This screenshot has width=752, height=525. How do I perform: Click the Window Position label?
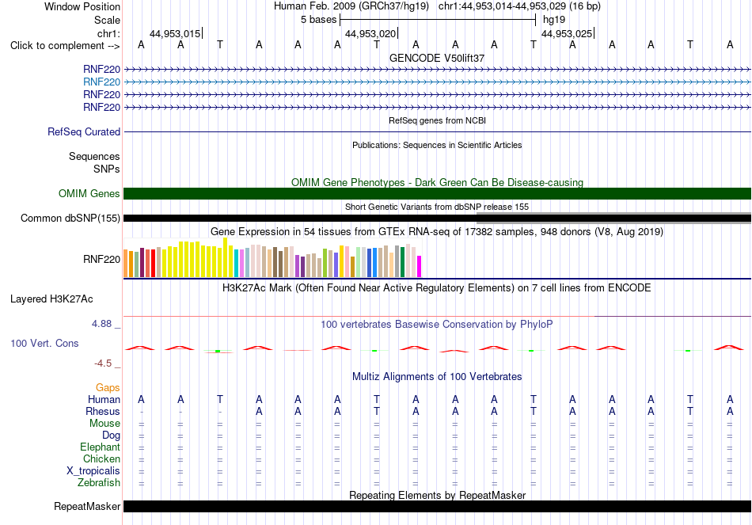pyautogui.click(x=82, y=6)
